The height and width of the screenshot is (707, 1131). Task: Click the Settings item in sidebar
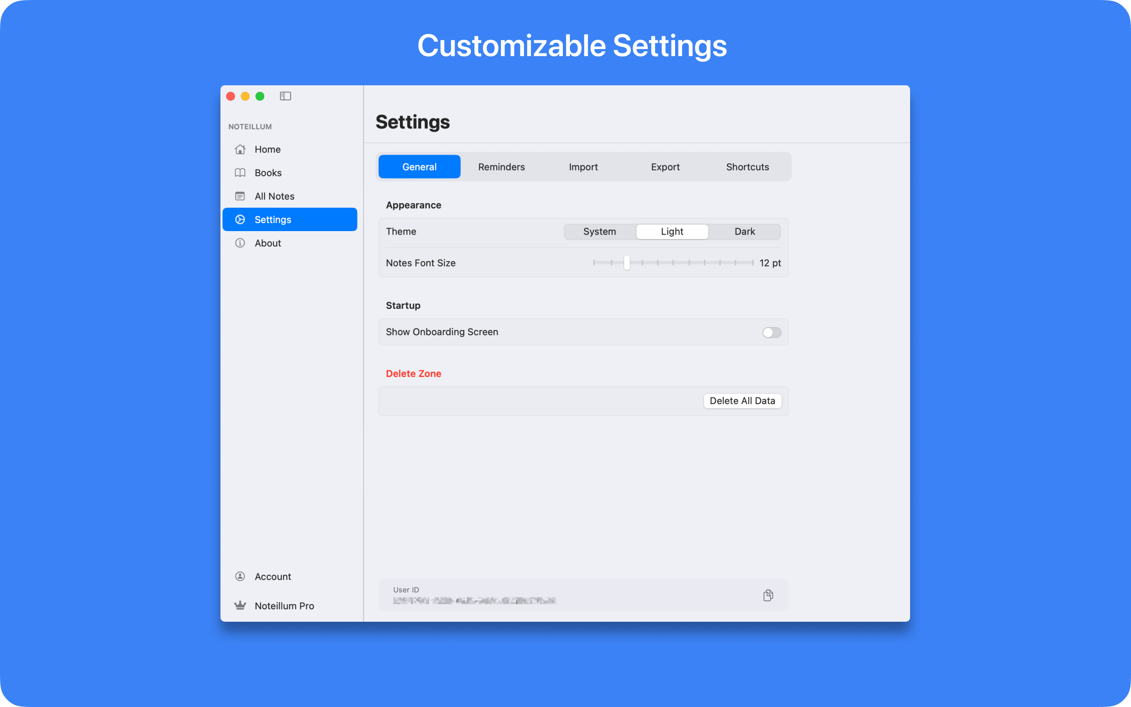click(290, 219)
